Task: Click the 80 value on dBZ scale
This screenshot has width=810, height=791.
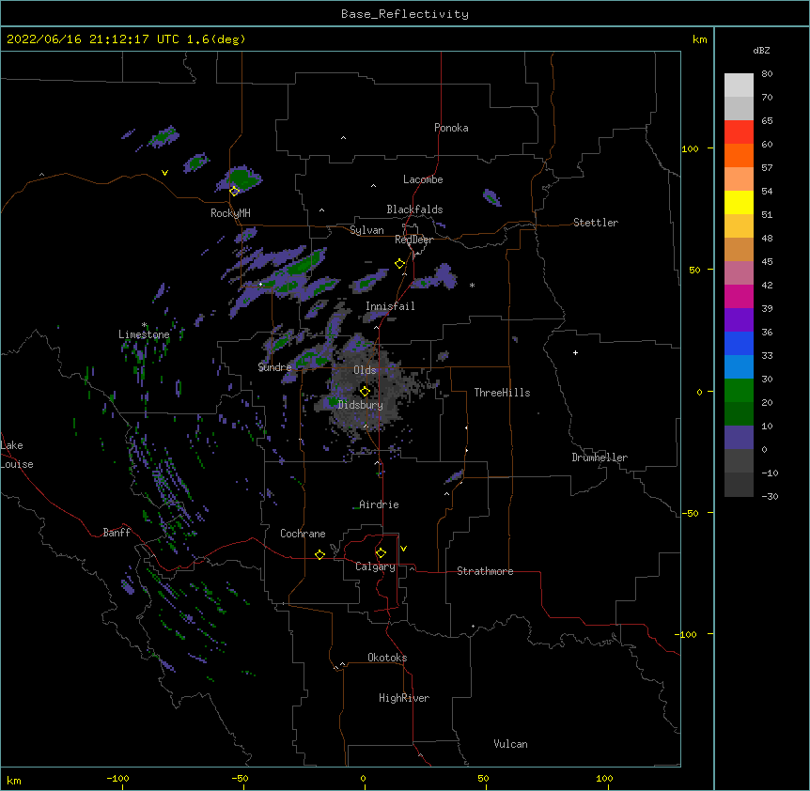Action: point(767,74)
